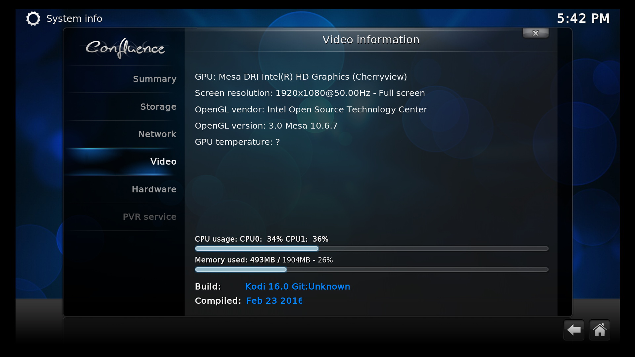Click the OpenGL vendor line

pos(311,109)
